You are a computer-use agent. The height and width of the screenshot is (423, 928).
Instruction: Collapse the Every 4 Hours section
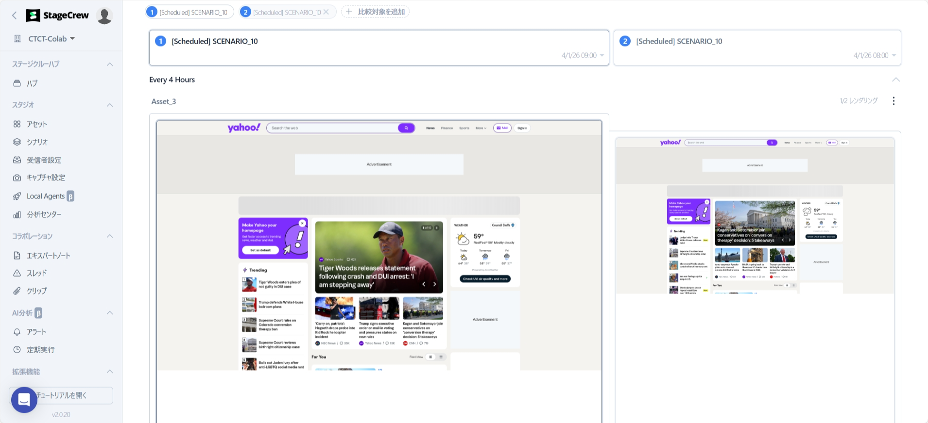coord(895,80)
